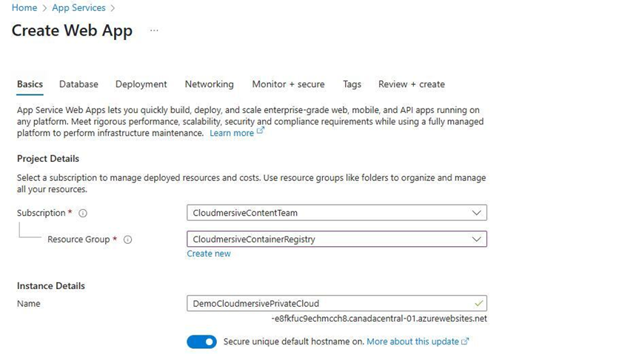The image size is (619, 354).
Task: Expand Subscription list using its chevron arrow
Action: [477, 213]
